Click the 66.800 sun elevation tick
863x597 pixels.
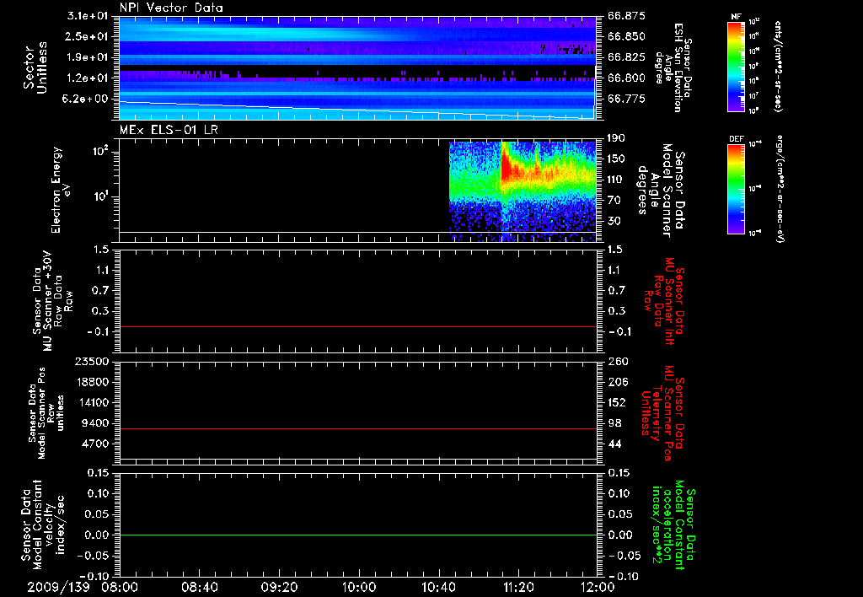[x=626, y=78]
